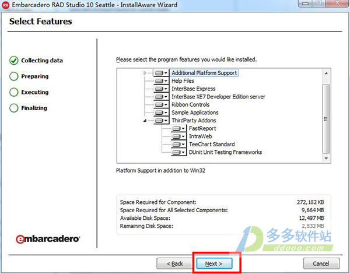This screenshot has width=350, height=274.
Task: Open install-state dropdown for FastReport
Action: (178, 128)
